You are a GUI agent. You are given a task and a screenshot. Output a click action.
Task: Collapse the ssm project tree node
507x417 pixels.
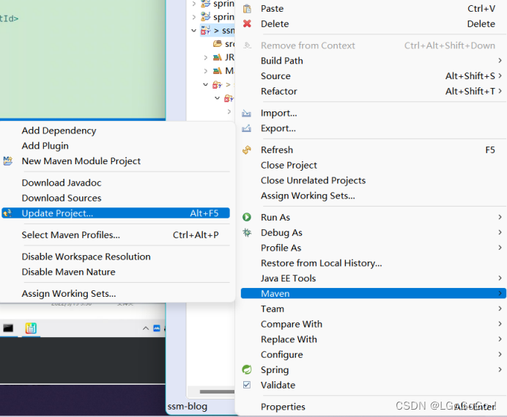(x=193, y=30)
